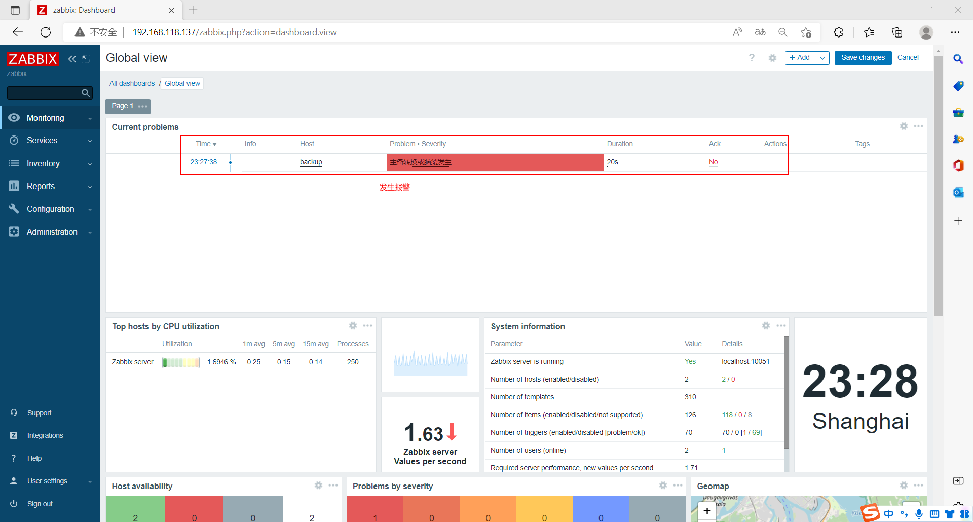Edit Geomap widget gear icon
Screen dimensions: 973x522
point(904,485)
